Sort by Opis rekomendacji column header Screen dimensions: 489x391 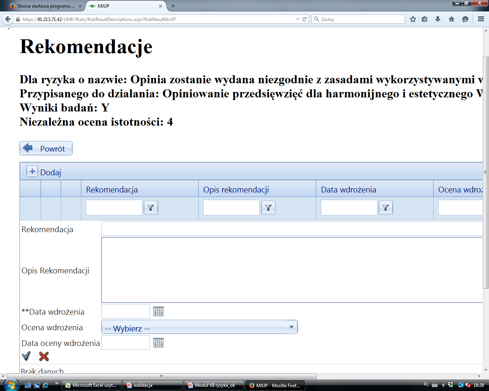pos(236,190)
